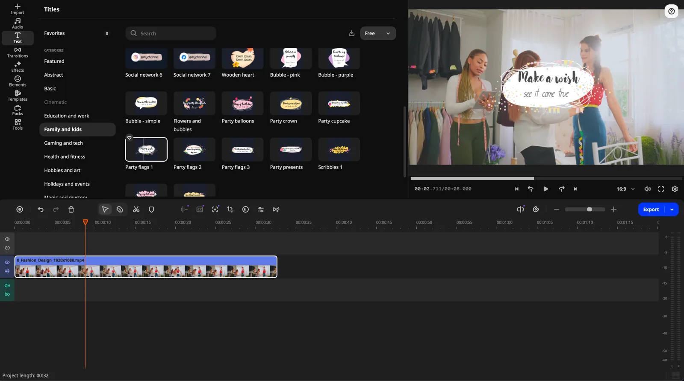
Task: Undo the last action
Action: (x=41, y=209)
